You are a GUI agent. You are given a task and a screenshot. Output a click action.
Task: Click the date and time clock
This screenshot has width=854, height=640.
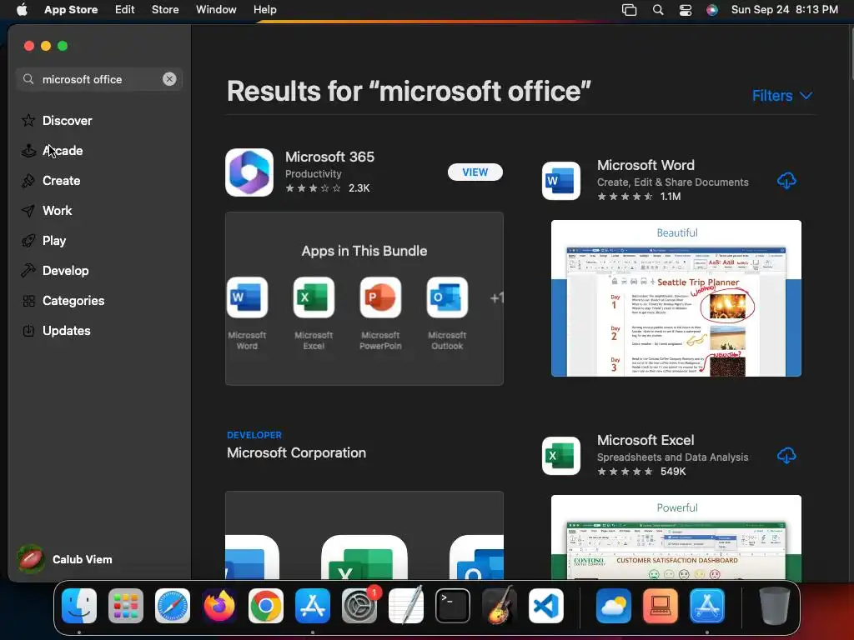point(784,10)
